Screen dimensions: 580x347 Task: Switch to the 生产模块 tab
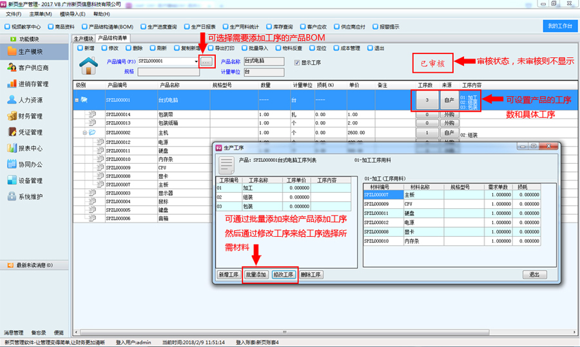click(x=84, y=39)
